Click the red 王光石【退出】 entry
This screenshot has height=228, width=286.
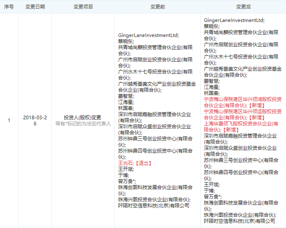tap(135, 163)
